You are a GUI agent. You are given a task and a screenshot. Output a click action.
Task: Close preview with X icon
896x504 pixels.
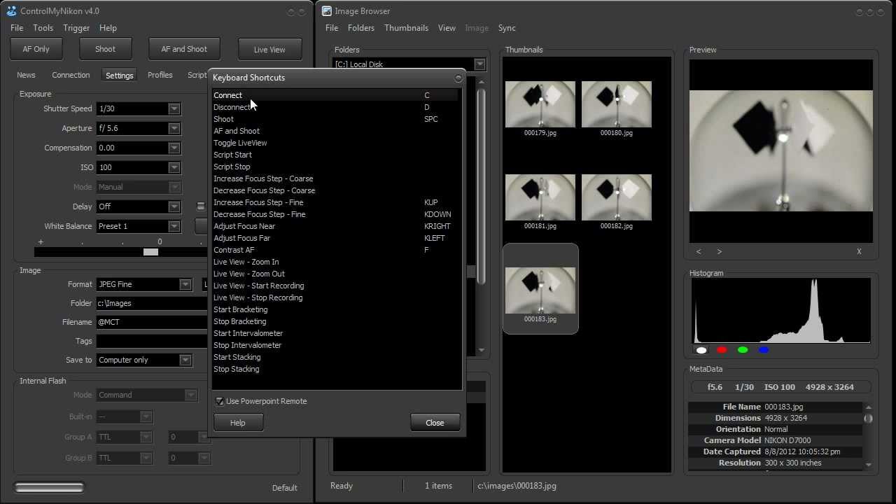click(x=859, y=251)
